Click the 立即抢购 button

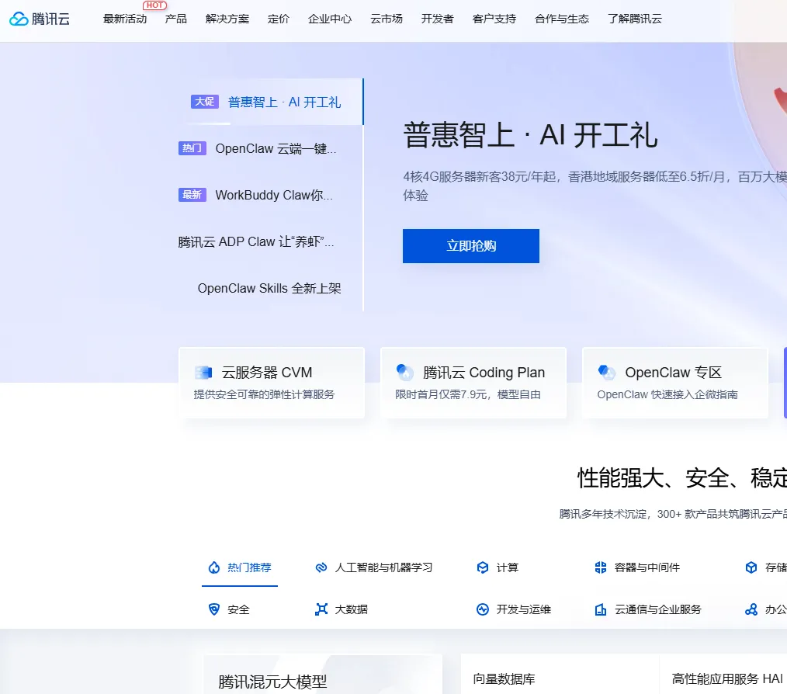(x=471, y=246)
